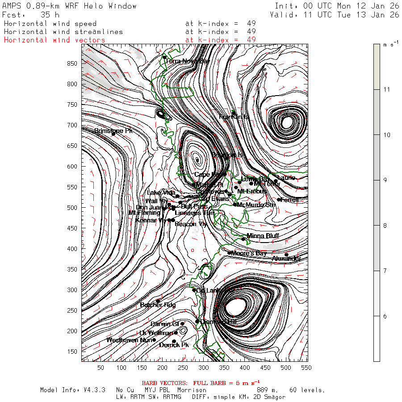Click the 'BARB VECTORS: FULL BARB = 5 m s-1' caption
Image resolution: width=402 pixels, height=402 pixels.
201,383
